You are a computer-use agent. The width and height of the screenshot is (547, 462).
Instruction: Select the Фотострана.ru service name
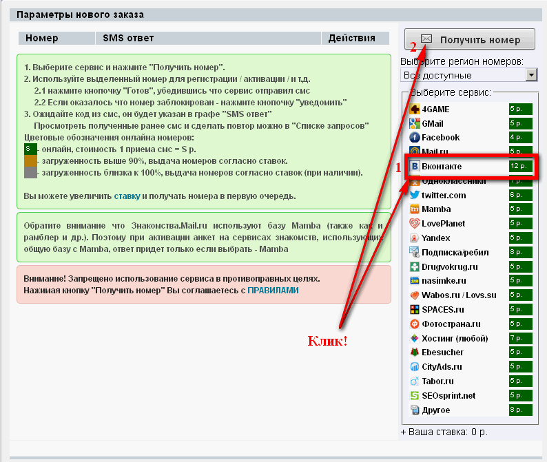pyautogui.click(x=451, y=324)
